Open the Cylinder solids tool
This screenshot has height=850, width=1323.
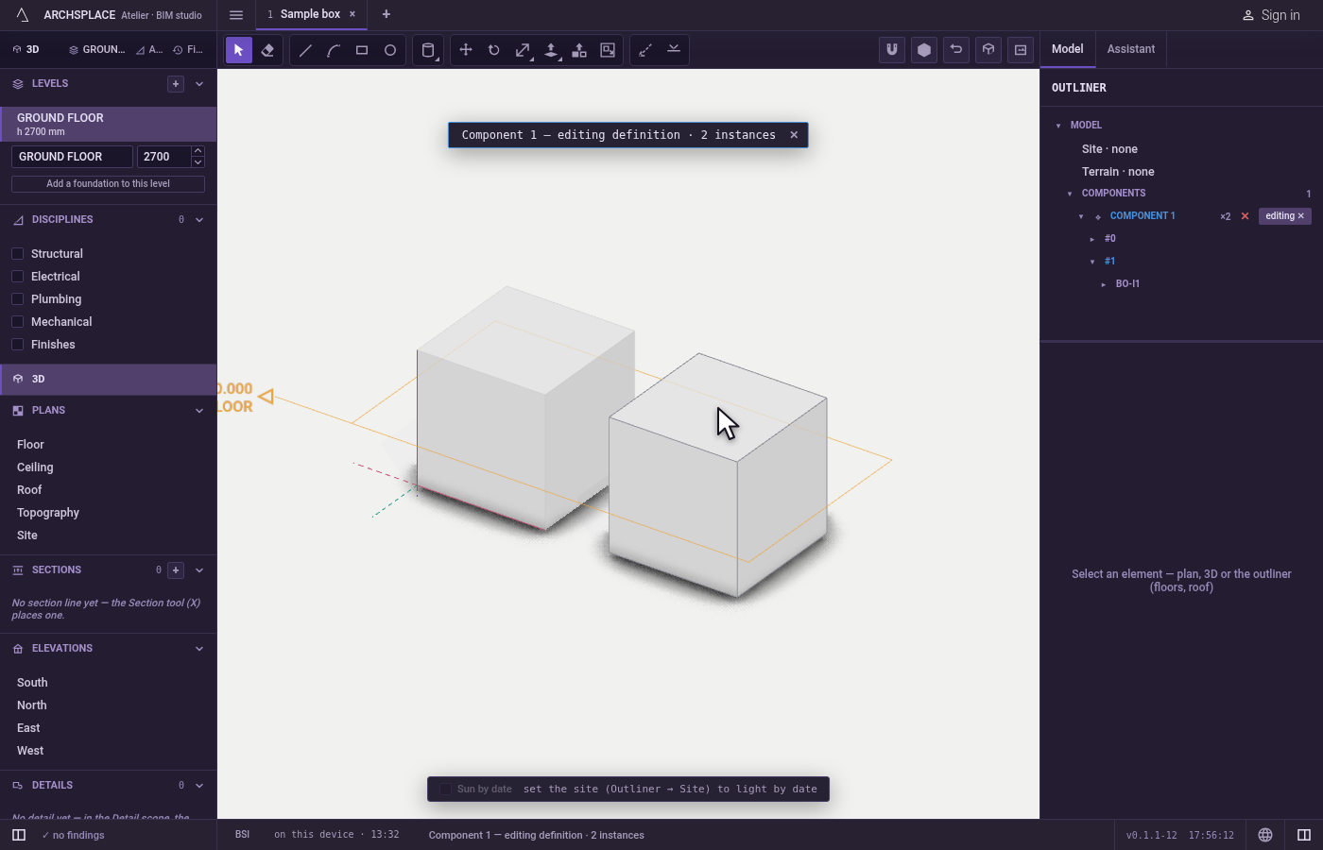pyautogui.click(x=428, y=50)
